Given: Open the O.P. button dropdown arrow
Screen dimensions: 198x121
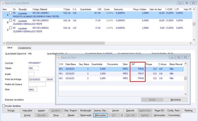Looking at the screenshot, I should 122,115.
